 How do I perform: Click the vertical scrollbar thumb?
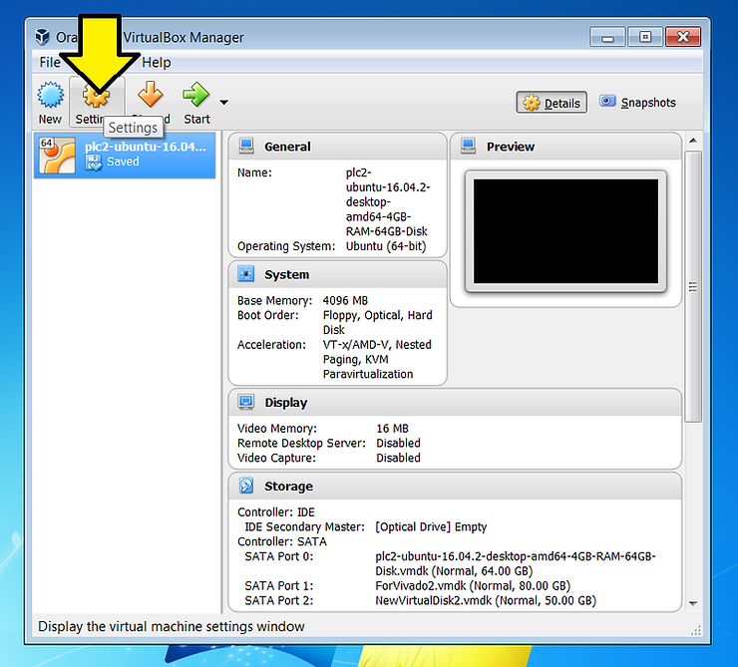point(693,286)
